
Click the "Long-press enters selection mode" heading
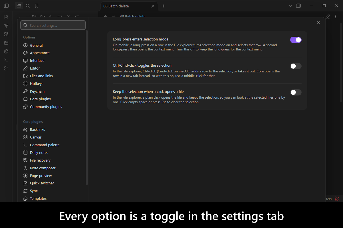[x=141, y=39]
